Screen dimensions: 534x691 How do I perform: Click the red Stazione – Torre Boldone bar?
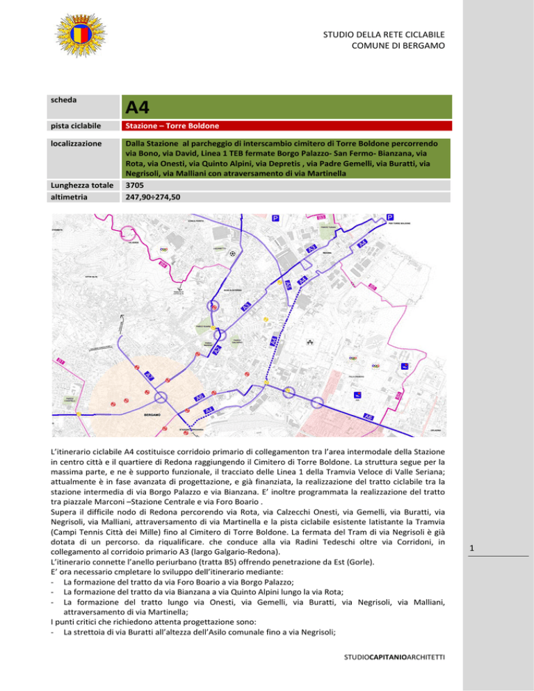(286, 126)
